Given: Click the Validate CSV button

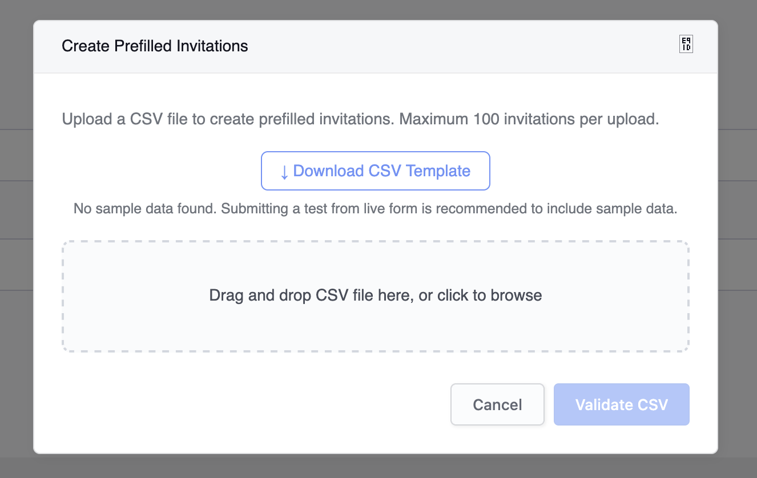Looking at the screenshot, I should pos(621,404).
